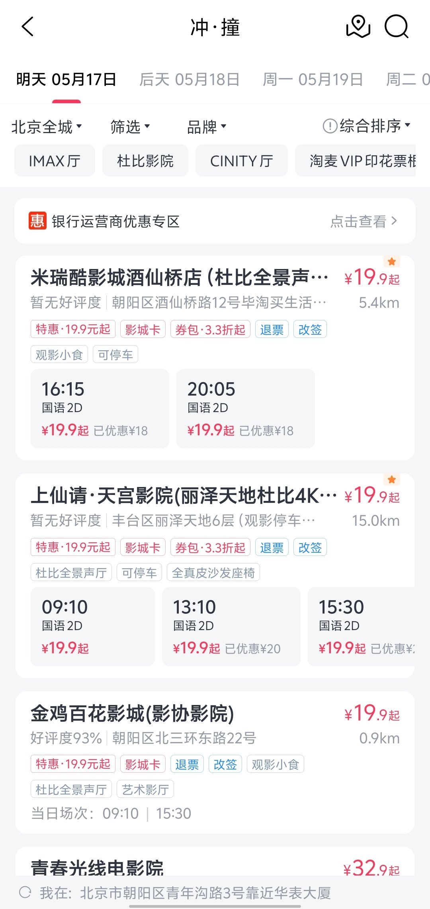This screenshot has width=430, height=909.
Task: Open the 筛选 filter dropdown
Action: [x=130, y=127]
